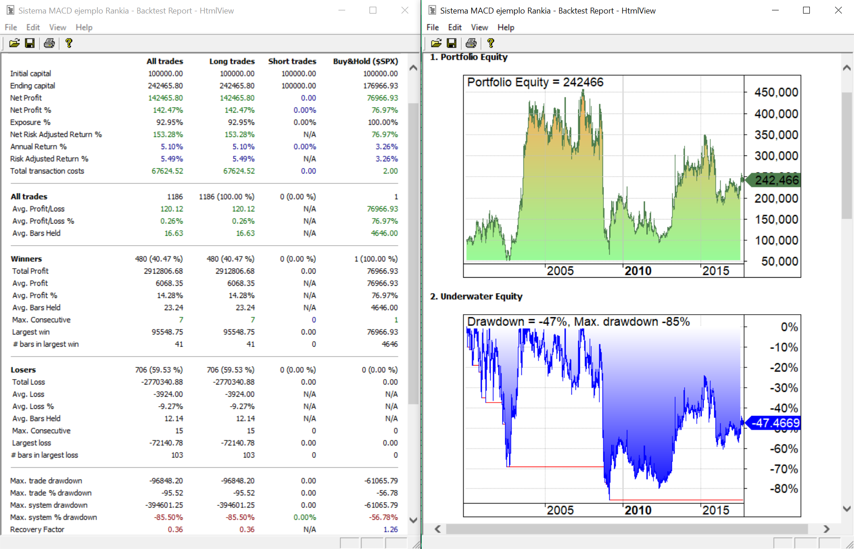Screen dimensions: 854x549
Task: Click the Help question mark icon in left window
Action: tap(69, 43)
